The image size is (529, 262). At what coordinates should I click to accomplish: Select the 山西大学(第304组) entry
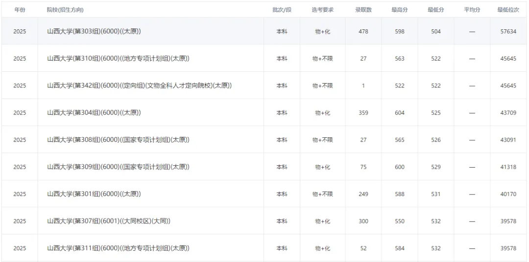(94, 113)
